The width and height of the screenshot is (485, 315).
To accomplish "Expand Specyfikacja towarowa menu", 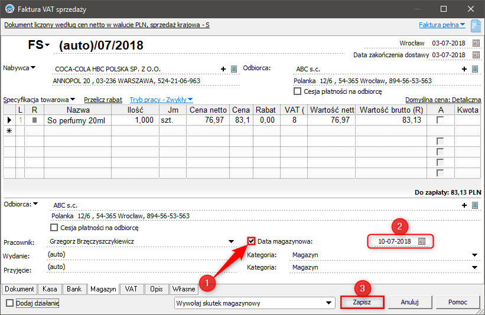I will coord(73,100).
